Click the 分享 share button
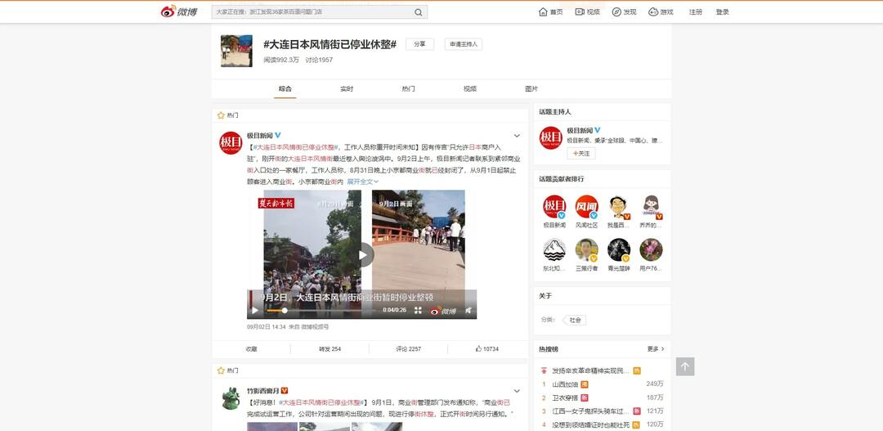 pos(419,44)
